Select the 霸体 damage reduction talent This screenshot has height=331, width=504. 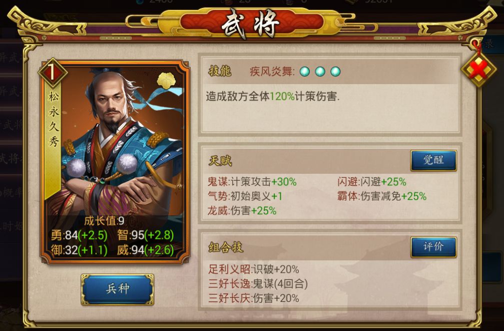coord(382,196)
